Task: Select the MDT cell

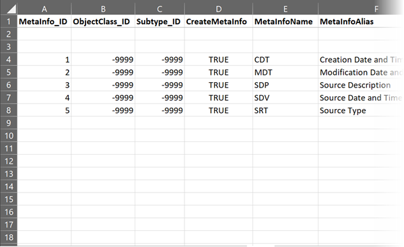Action: click(x=285, y=72)
